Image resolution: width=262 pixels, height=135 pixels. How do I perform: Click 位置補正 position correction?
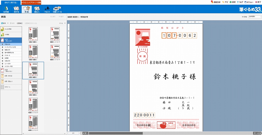tap(20, 23)
